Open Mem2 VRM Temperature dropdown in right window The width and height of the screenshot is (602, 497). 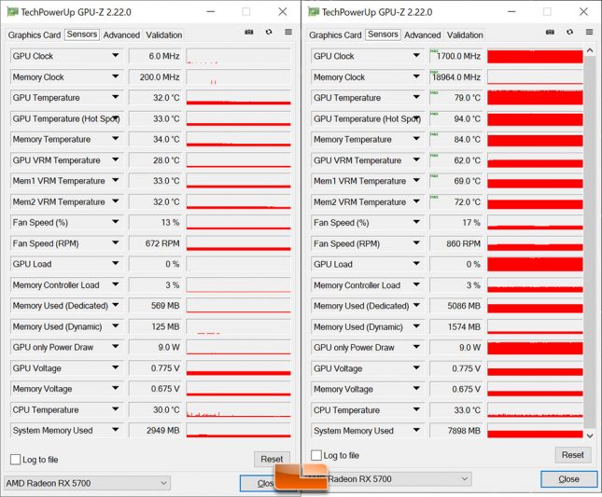tap(416, 201)
